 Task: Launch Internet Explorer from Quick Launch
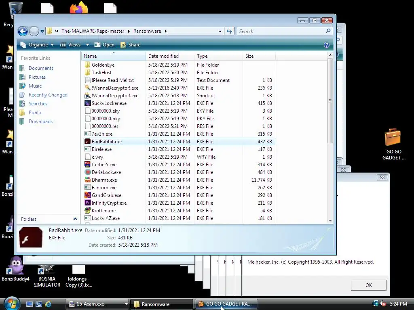click(x=48, y=304)
